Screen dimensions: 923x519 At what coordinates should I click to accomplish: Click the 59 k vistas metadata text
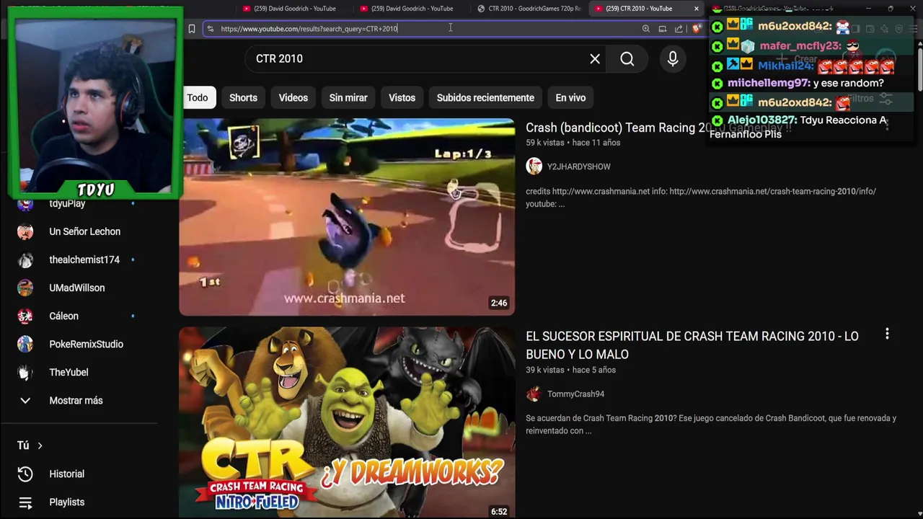click(x=545, y=143)
